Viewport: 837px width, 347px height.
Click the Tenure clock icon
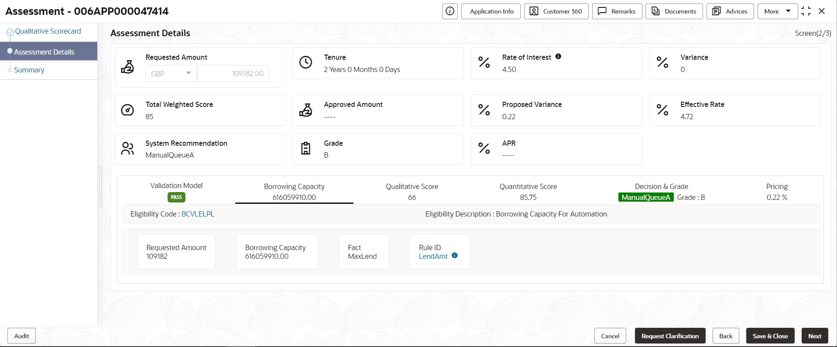[305, 62]
